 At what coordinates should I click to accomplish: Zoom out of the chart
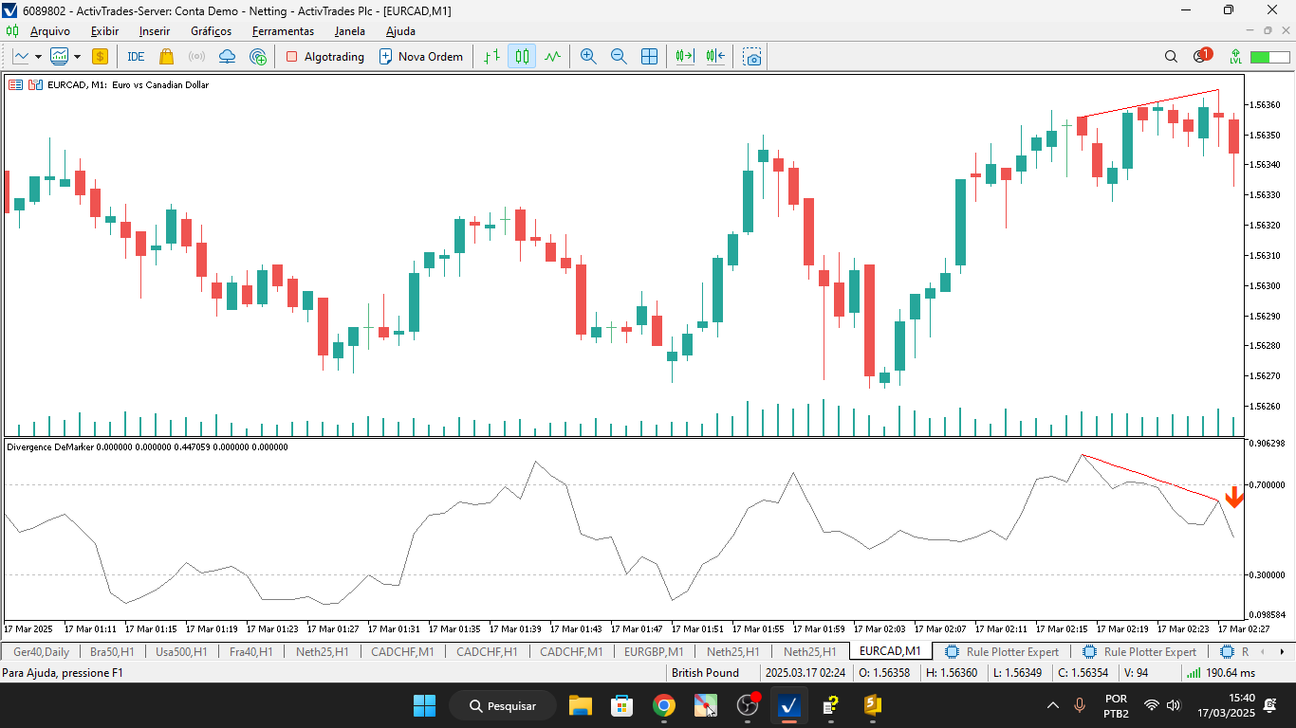[x=619, y=56]
